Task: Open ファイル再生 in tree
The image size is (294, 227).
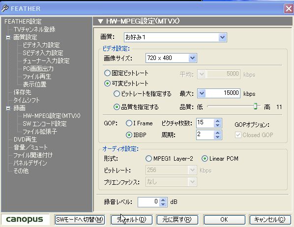Action: [x=37, y=77]
